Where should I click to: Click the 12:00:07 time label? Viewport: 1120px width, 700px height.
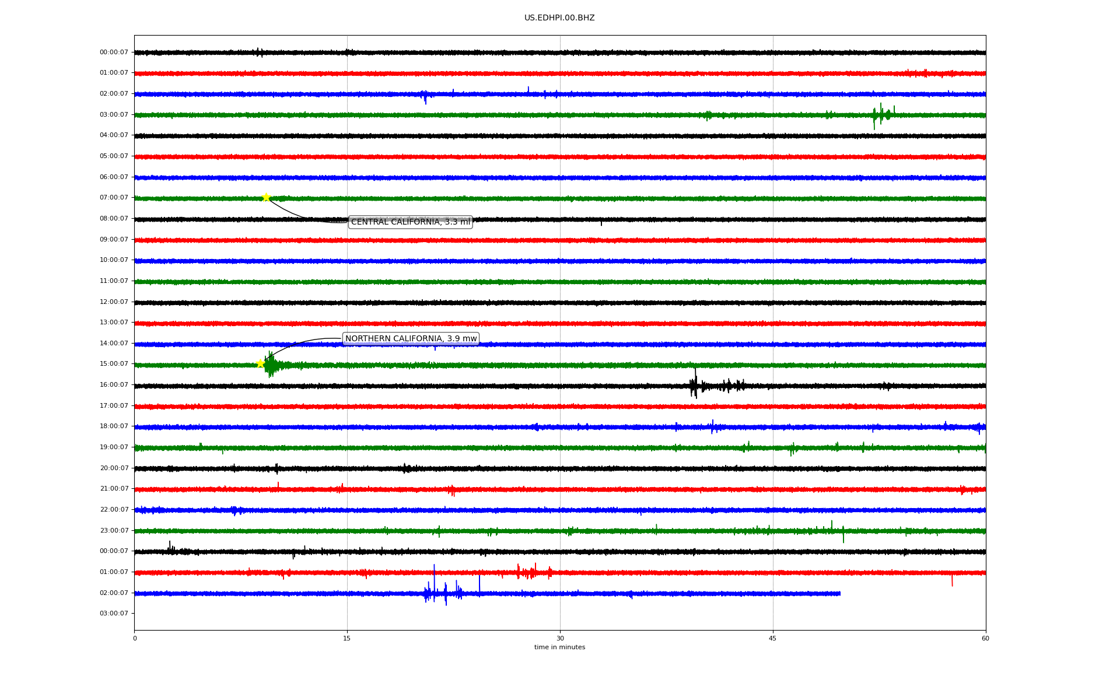point(114,302)
